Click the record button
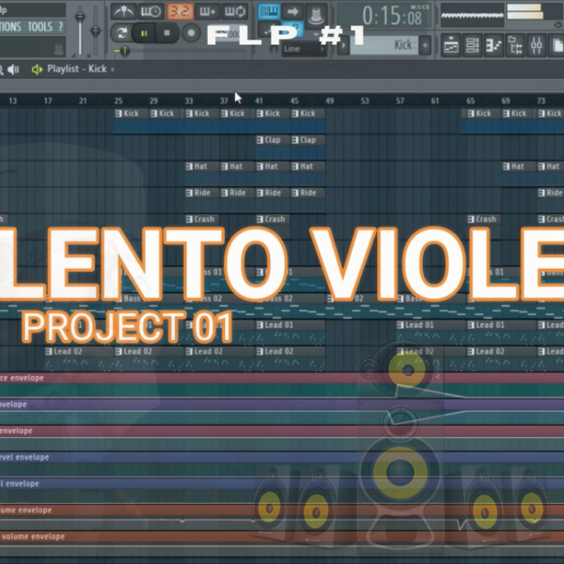564x564 pixels. pyautogui.click(x=191, y=33)
